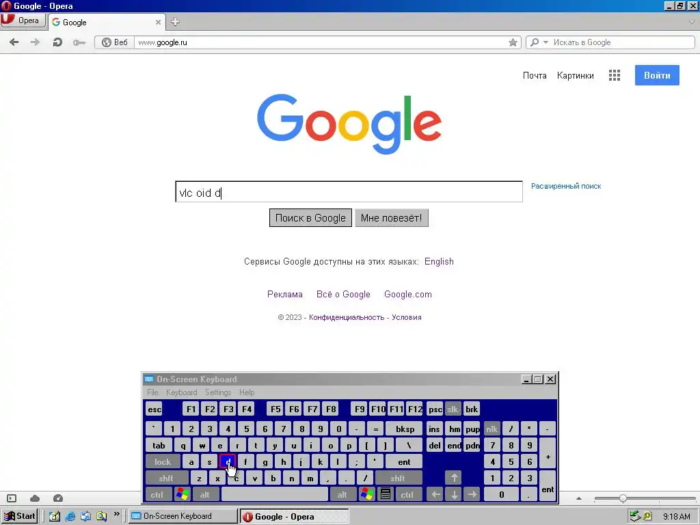This screenshot has height=525, width=700.
Task: Expand the zoom arrow in status bar
Action: point(579,498)
